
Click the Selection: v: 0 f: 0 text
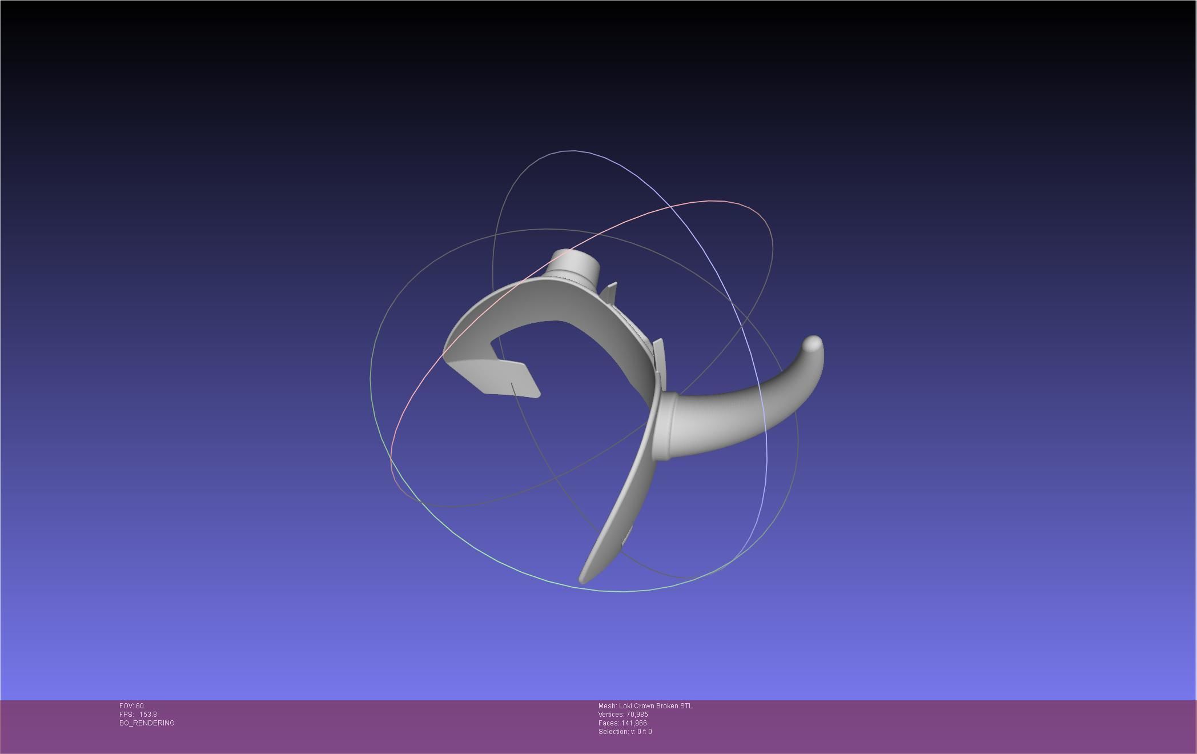625,732
